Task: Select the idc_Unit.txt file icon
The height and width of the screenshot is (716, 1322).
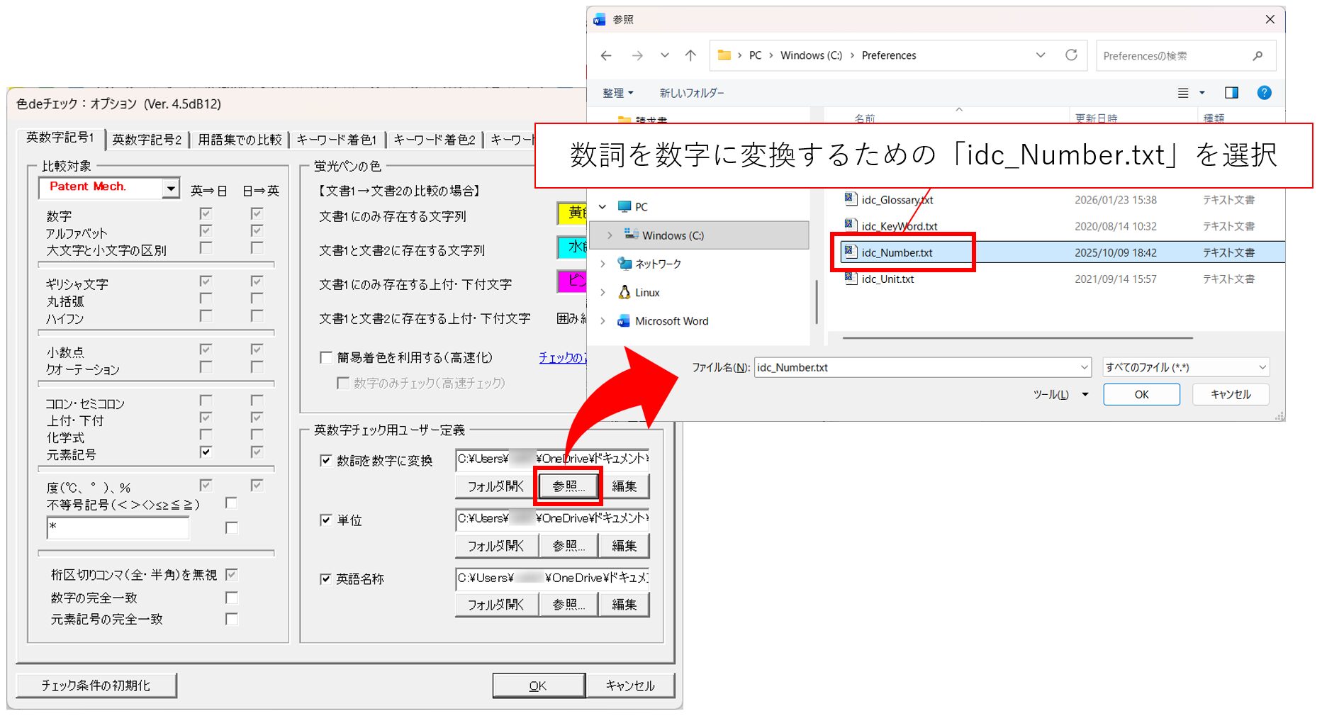Action: (849, 279)
